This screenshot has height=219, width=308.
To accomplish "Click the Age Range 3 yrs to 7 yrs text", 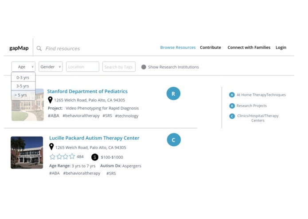I will (x=72, y=166).
